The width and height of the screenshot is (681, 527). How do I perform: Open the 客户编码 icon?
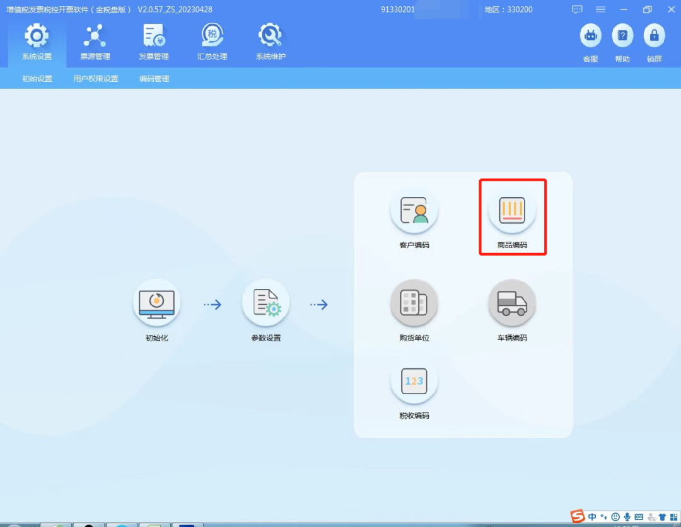click(414, 211)
